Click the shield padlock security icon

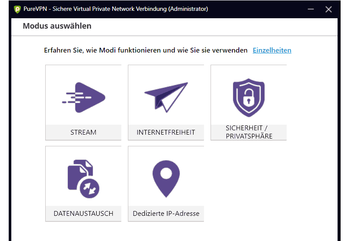248,98
